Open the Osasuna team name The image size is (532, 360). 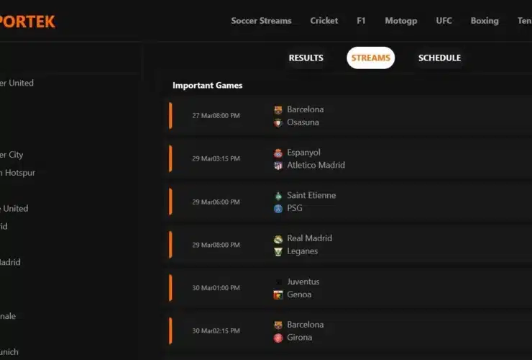tap(303, 122)
